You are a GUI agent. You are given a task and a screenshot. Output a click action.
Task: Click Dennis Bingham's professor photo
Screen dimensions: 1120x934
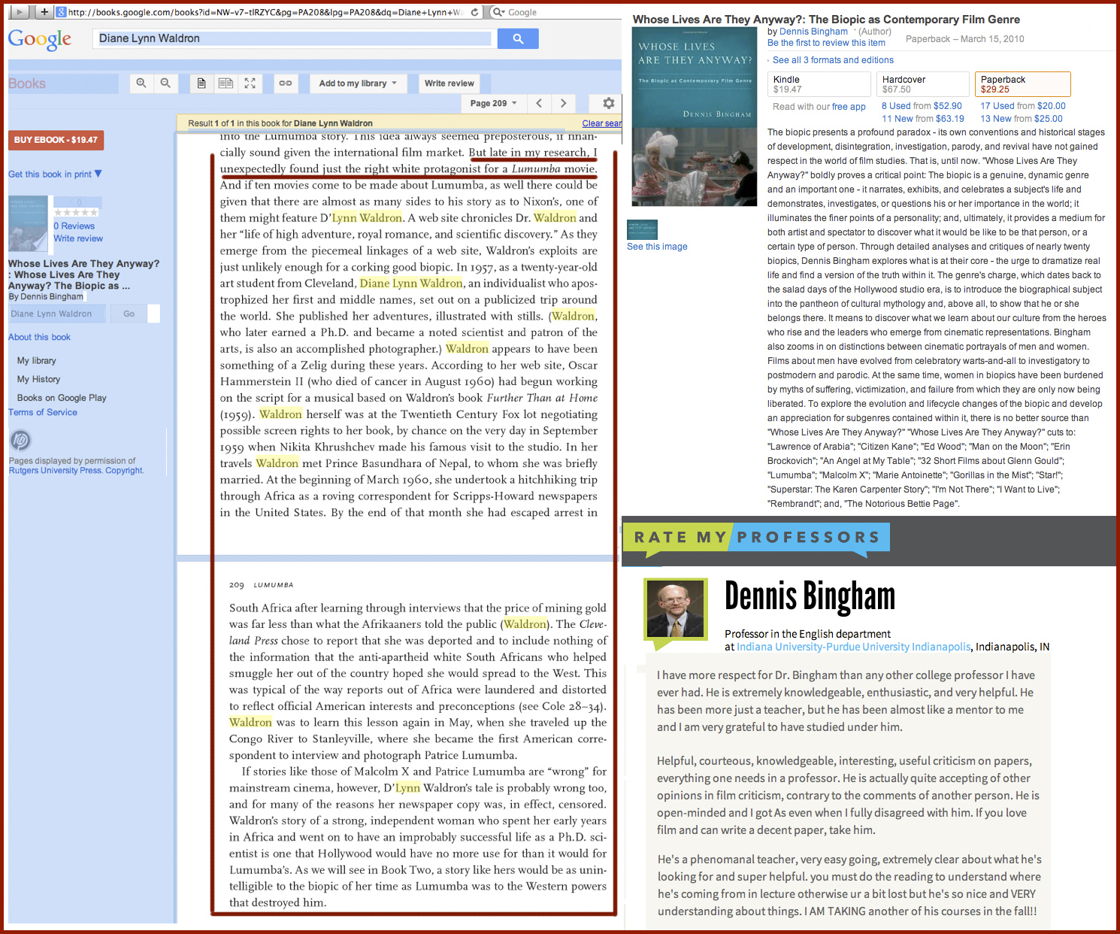tap(676, 608)
